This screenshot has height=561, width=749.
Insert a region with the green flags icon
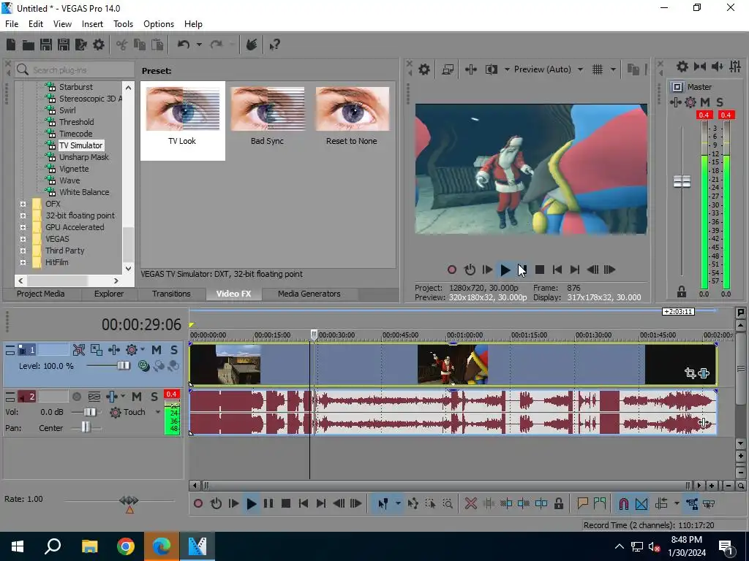pyautogui.click(x=600, y=503)
